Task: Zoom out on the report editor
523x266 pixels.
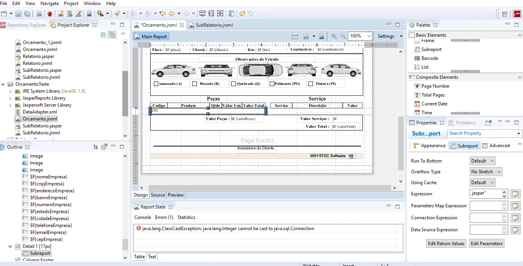Action: (x=343, y=36)
